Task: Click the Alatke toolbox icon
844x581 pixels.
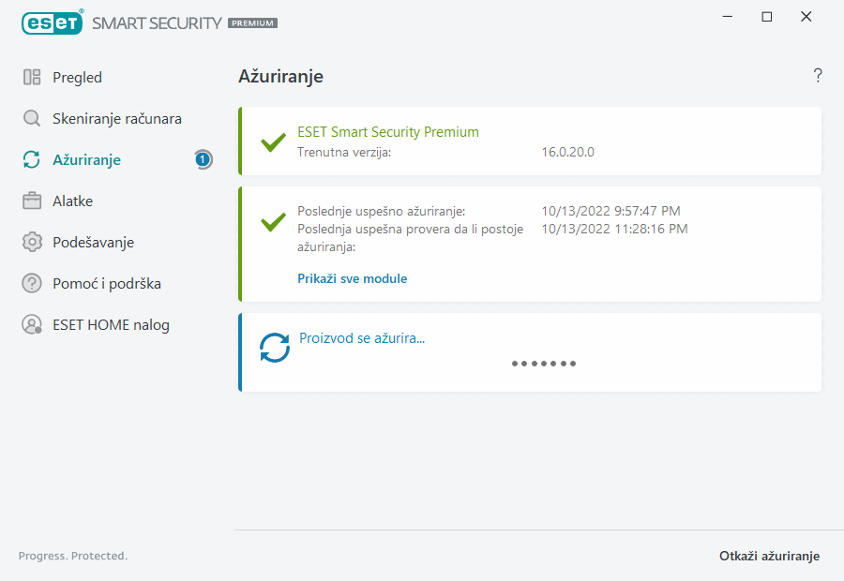Action: coord(32,201)
